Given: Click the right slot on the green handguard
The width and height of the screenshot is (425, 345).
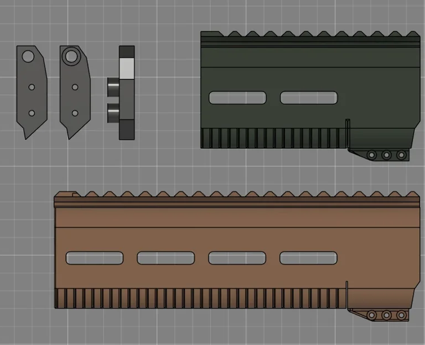Looking at the screenshot, I should (309, 98).
